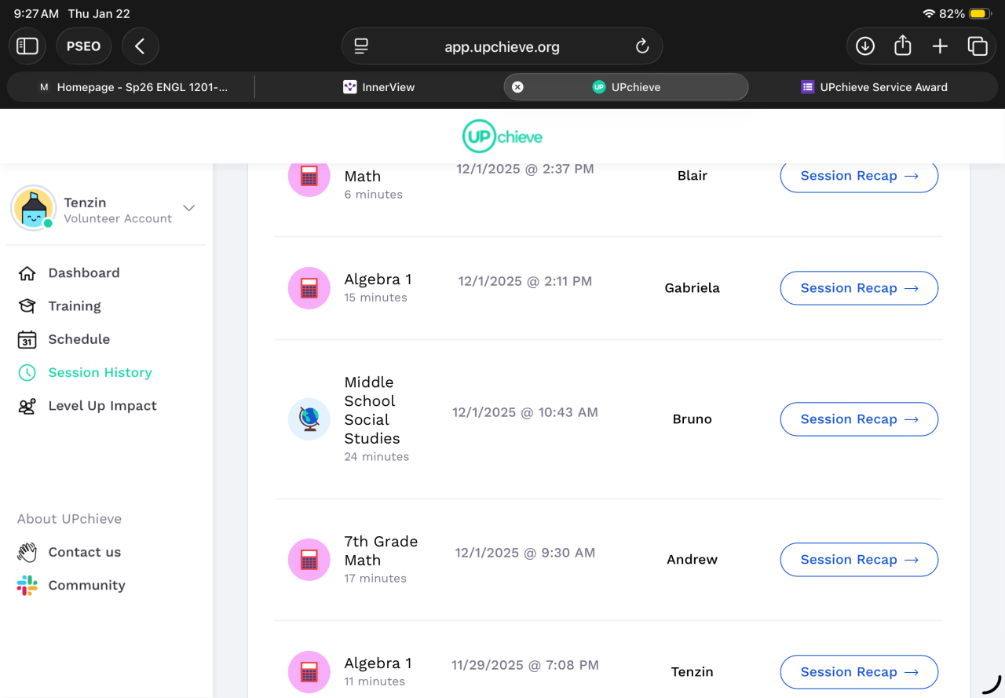The image size is (1005, 698).
Task: Open Session Recap for Bruno's session
Action: (x=858, y=419)
